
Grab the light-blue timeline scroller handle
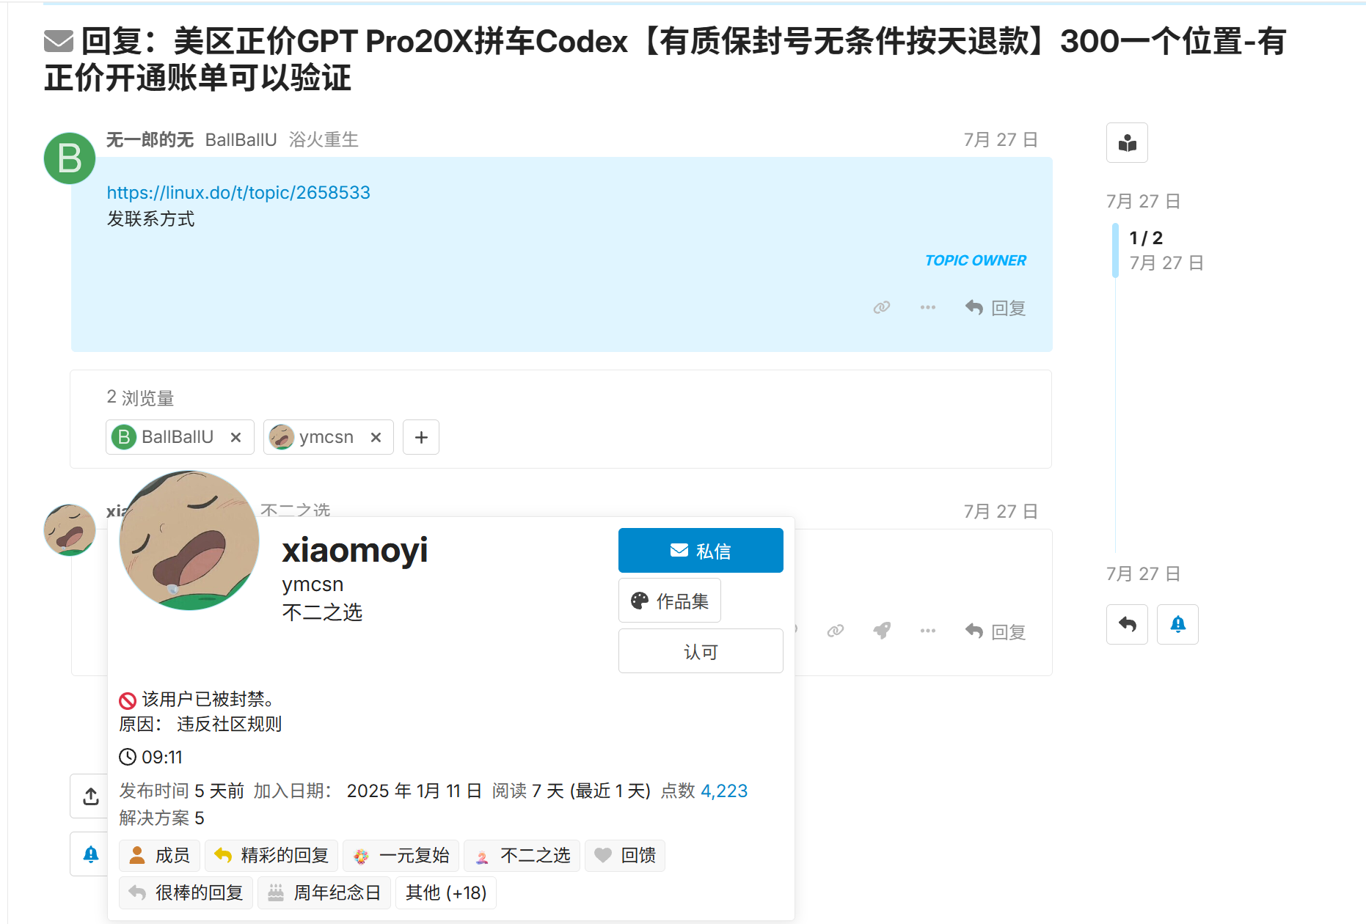pyautogui.click(x=1115, y=250)
